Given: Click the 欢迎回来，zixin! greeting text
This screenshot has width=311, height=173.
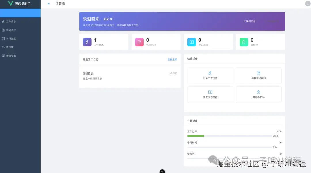Looking at the screenshot, I should (x=98, y=19).
